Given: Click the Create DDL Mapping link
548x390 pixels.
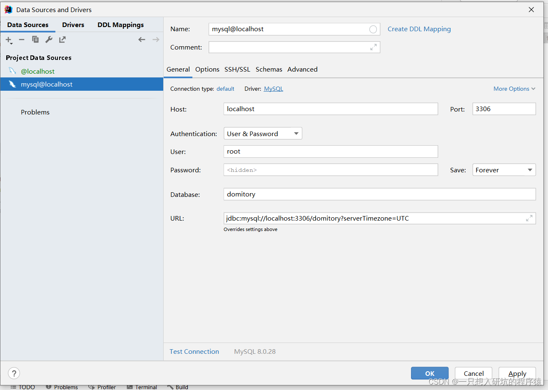Looking at the screenshot, I should pos(419,29).
